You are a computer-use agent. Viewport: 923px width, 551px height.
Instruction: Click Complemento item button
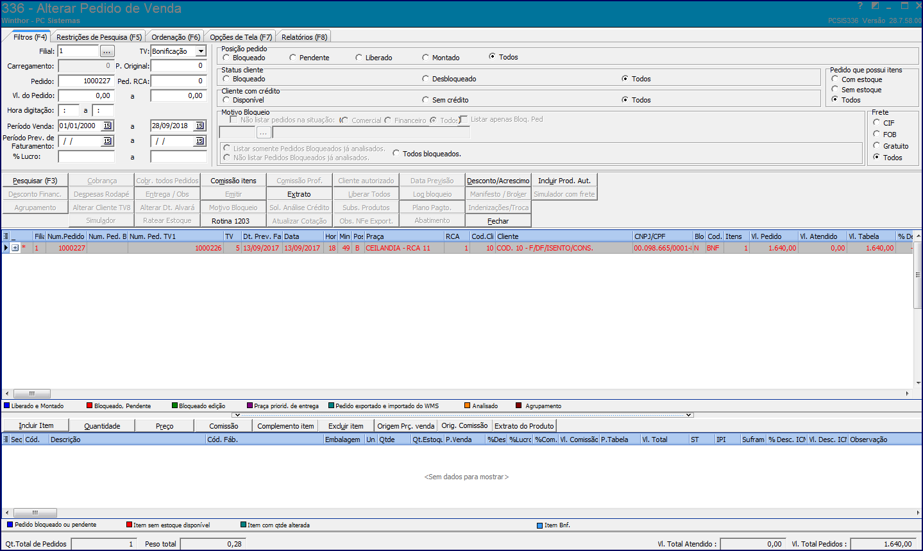[x=286, y=426]
